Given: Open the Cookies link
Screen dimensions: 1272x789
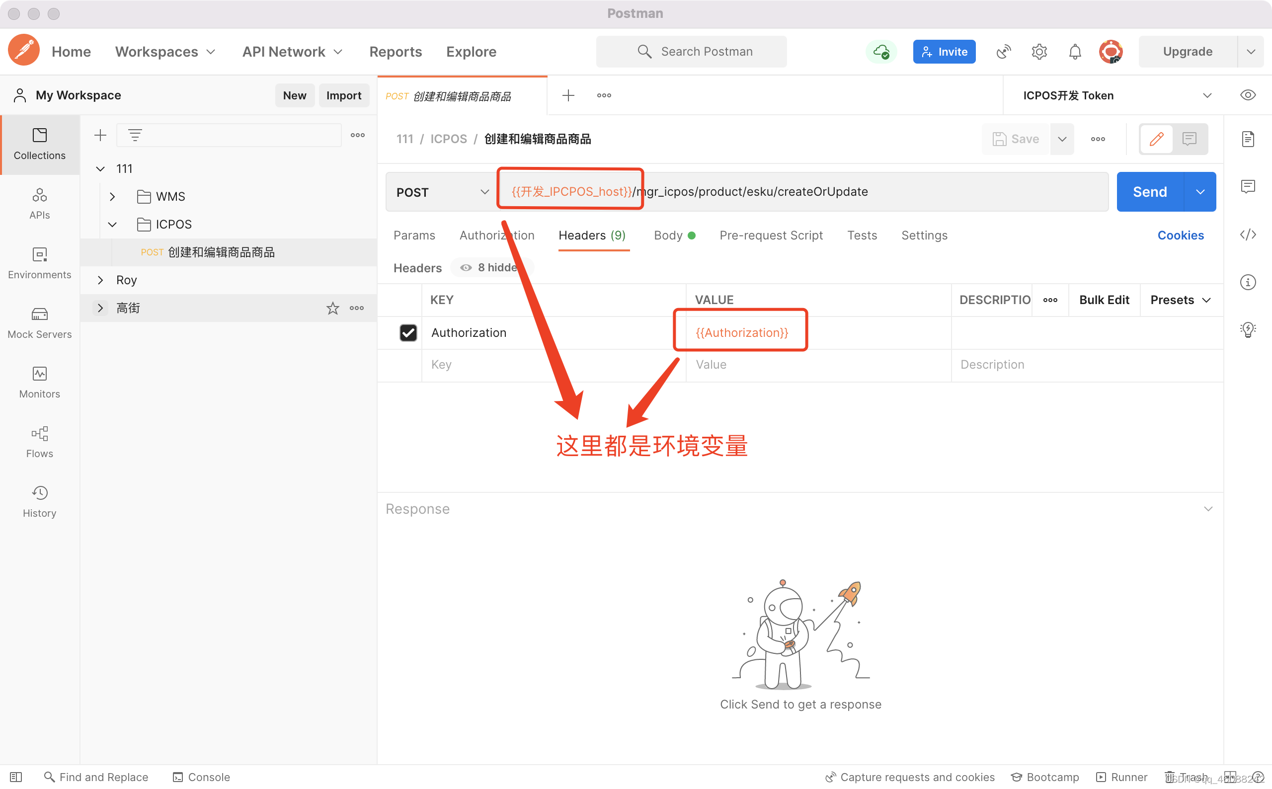Looking at the screenshot, I should pyautogui.click(x=1181, y=236).
